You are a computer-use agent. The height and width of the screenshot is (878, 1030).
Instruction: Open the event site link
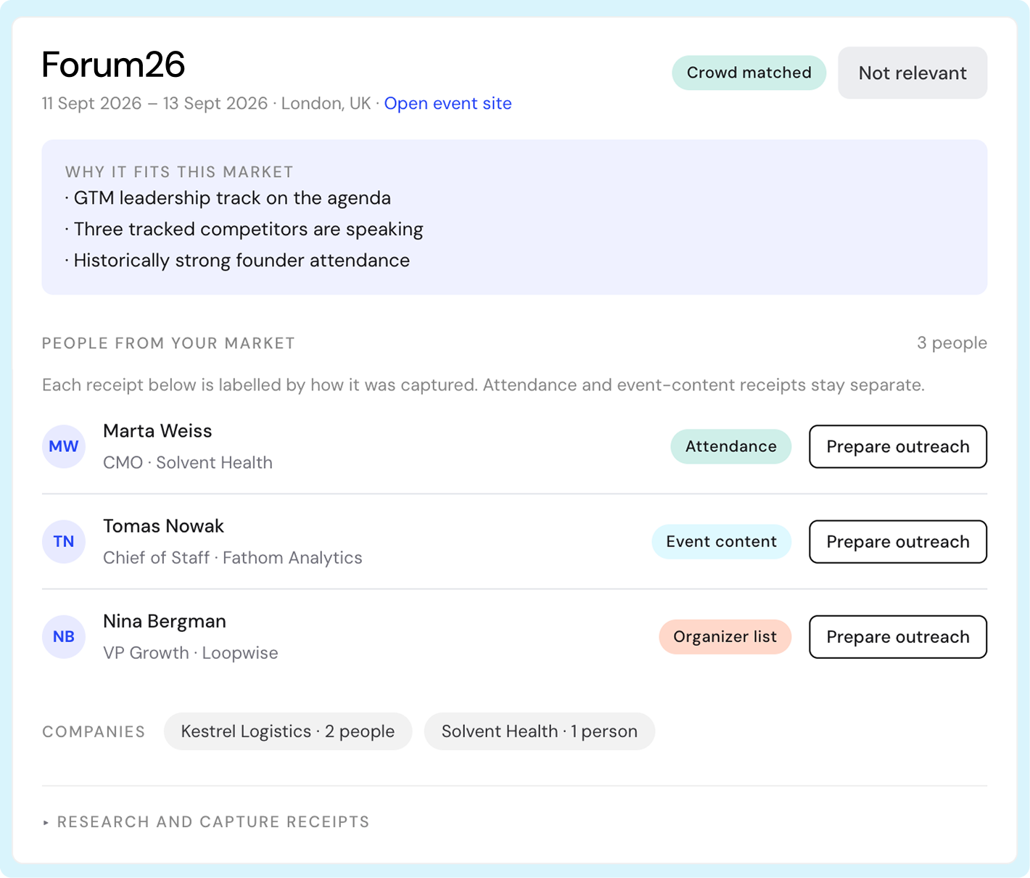coord(448,103)
